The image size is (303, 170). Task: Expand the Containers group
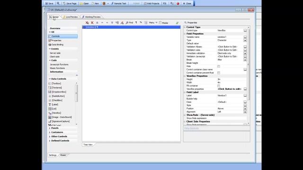point(50,132)
